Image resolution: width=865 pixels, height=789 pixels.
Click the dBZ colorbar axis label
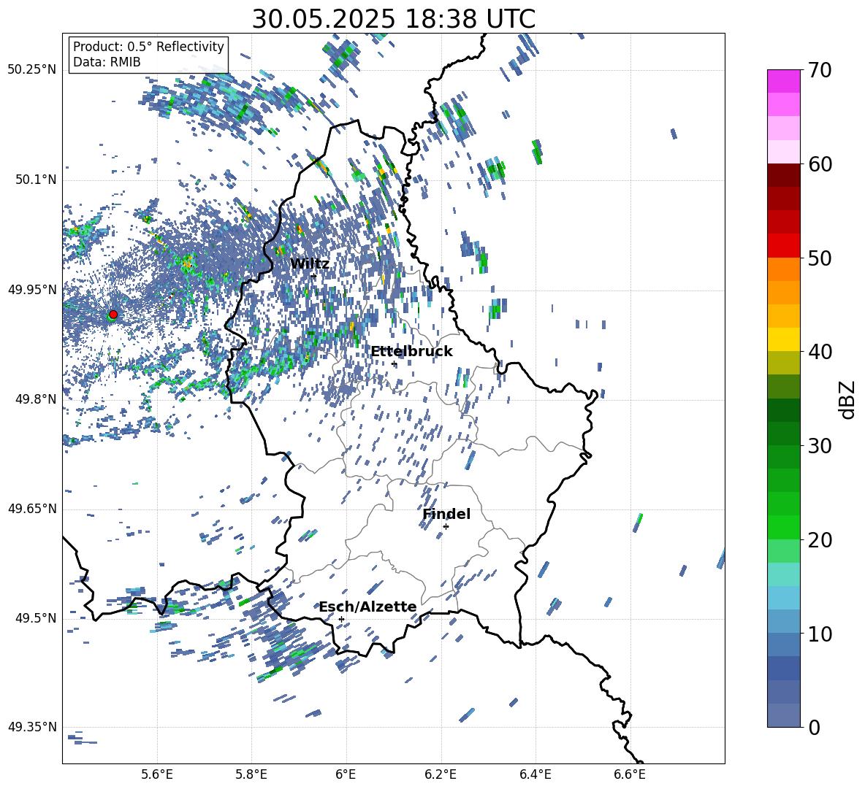pyautogui.click(x=848, y=399)
